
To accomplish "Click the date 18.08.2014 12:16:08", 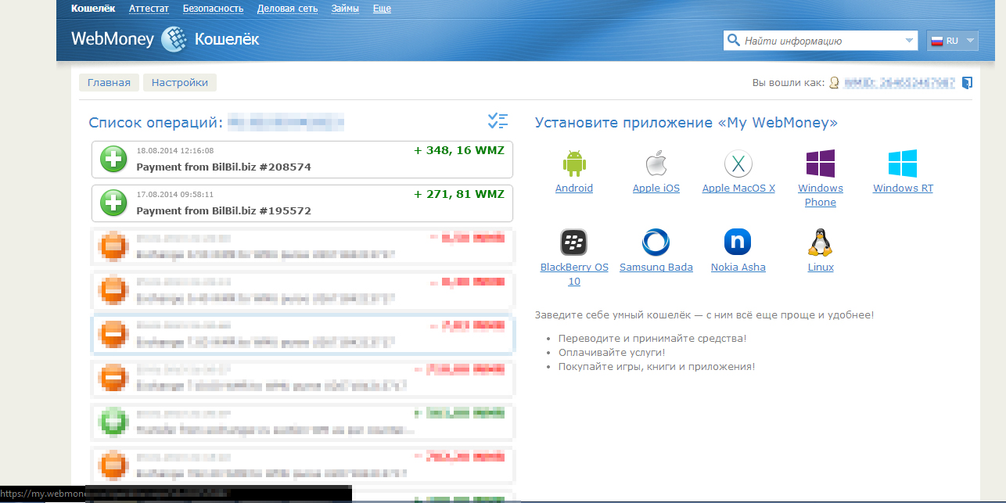I will pyautogui.click(x=175, y=150).
